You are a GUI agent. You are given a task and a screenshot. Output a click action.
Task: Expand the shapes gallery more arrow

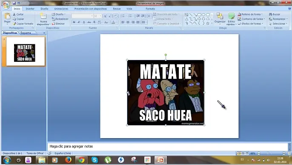212,23
